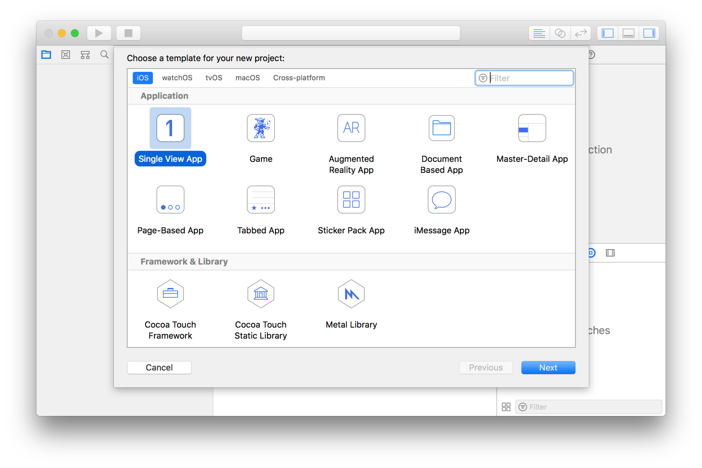Show the bottom Debug area panel
This screenshot has width=702, height=468.
pyautogui.click(x=628, y=33)
